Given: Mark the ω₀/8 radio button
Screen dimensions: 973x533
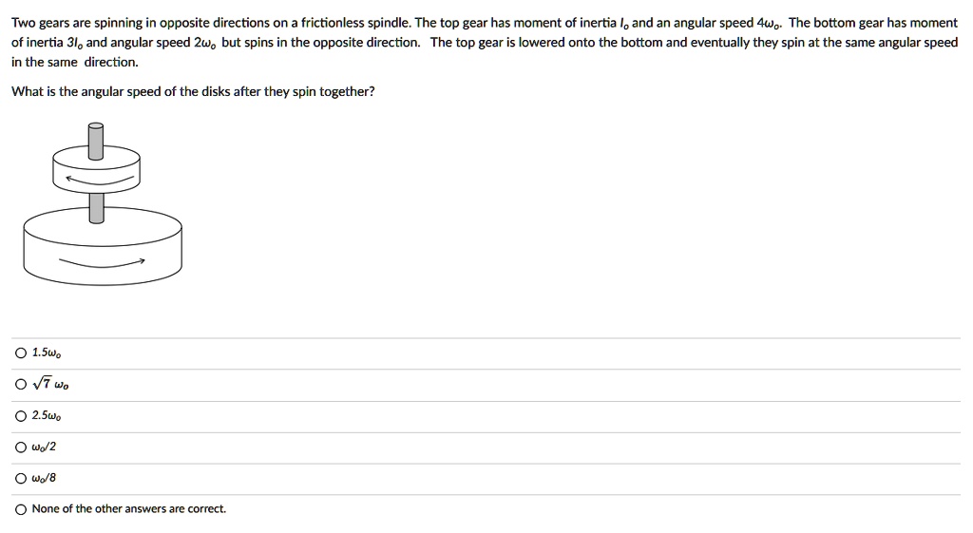Looking at the screenshot, I should coord(20,478).
